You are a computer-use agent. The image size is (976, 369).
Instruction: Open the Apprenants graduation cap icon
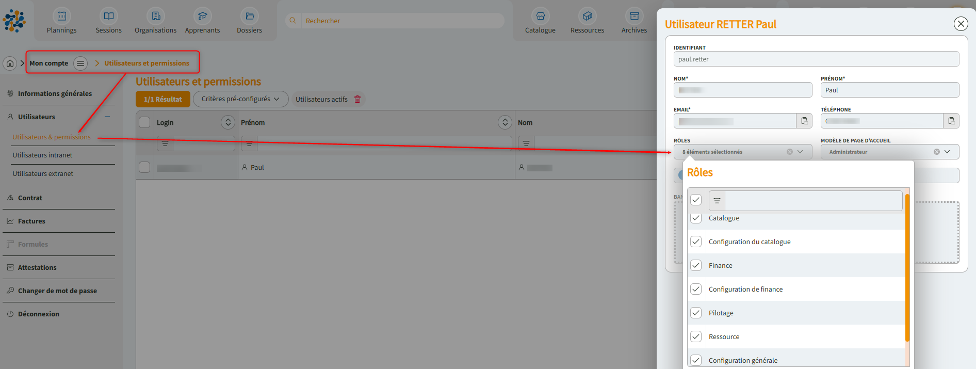click(x=202, y=17)
